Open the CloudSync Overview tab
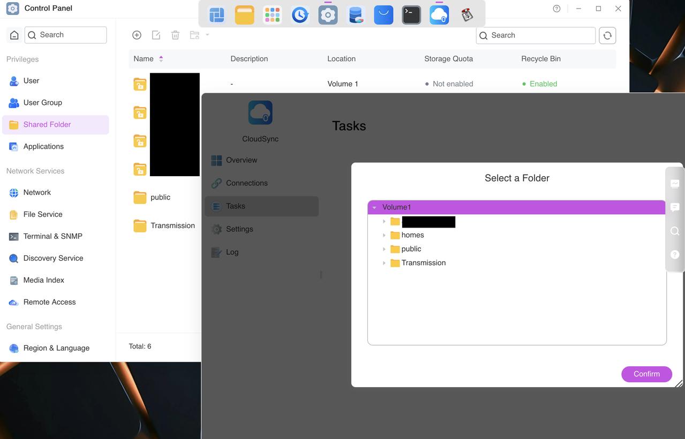Image resolution: width=685 pixels, height=439 pixels. (x=262, y=160)
